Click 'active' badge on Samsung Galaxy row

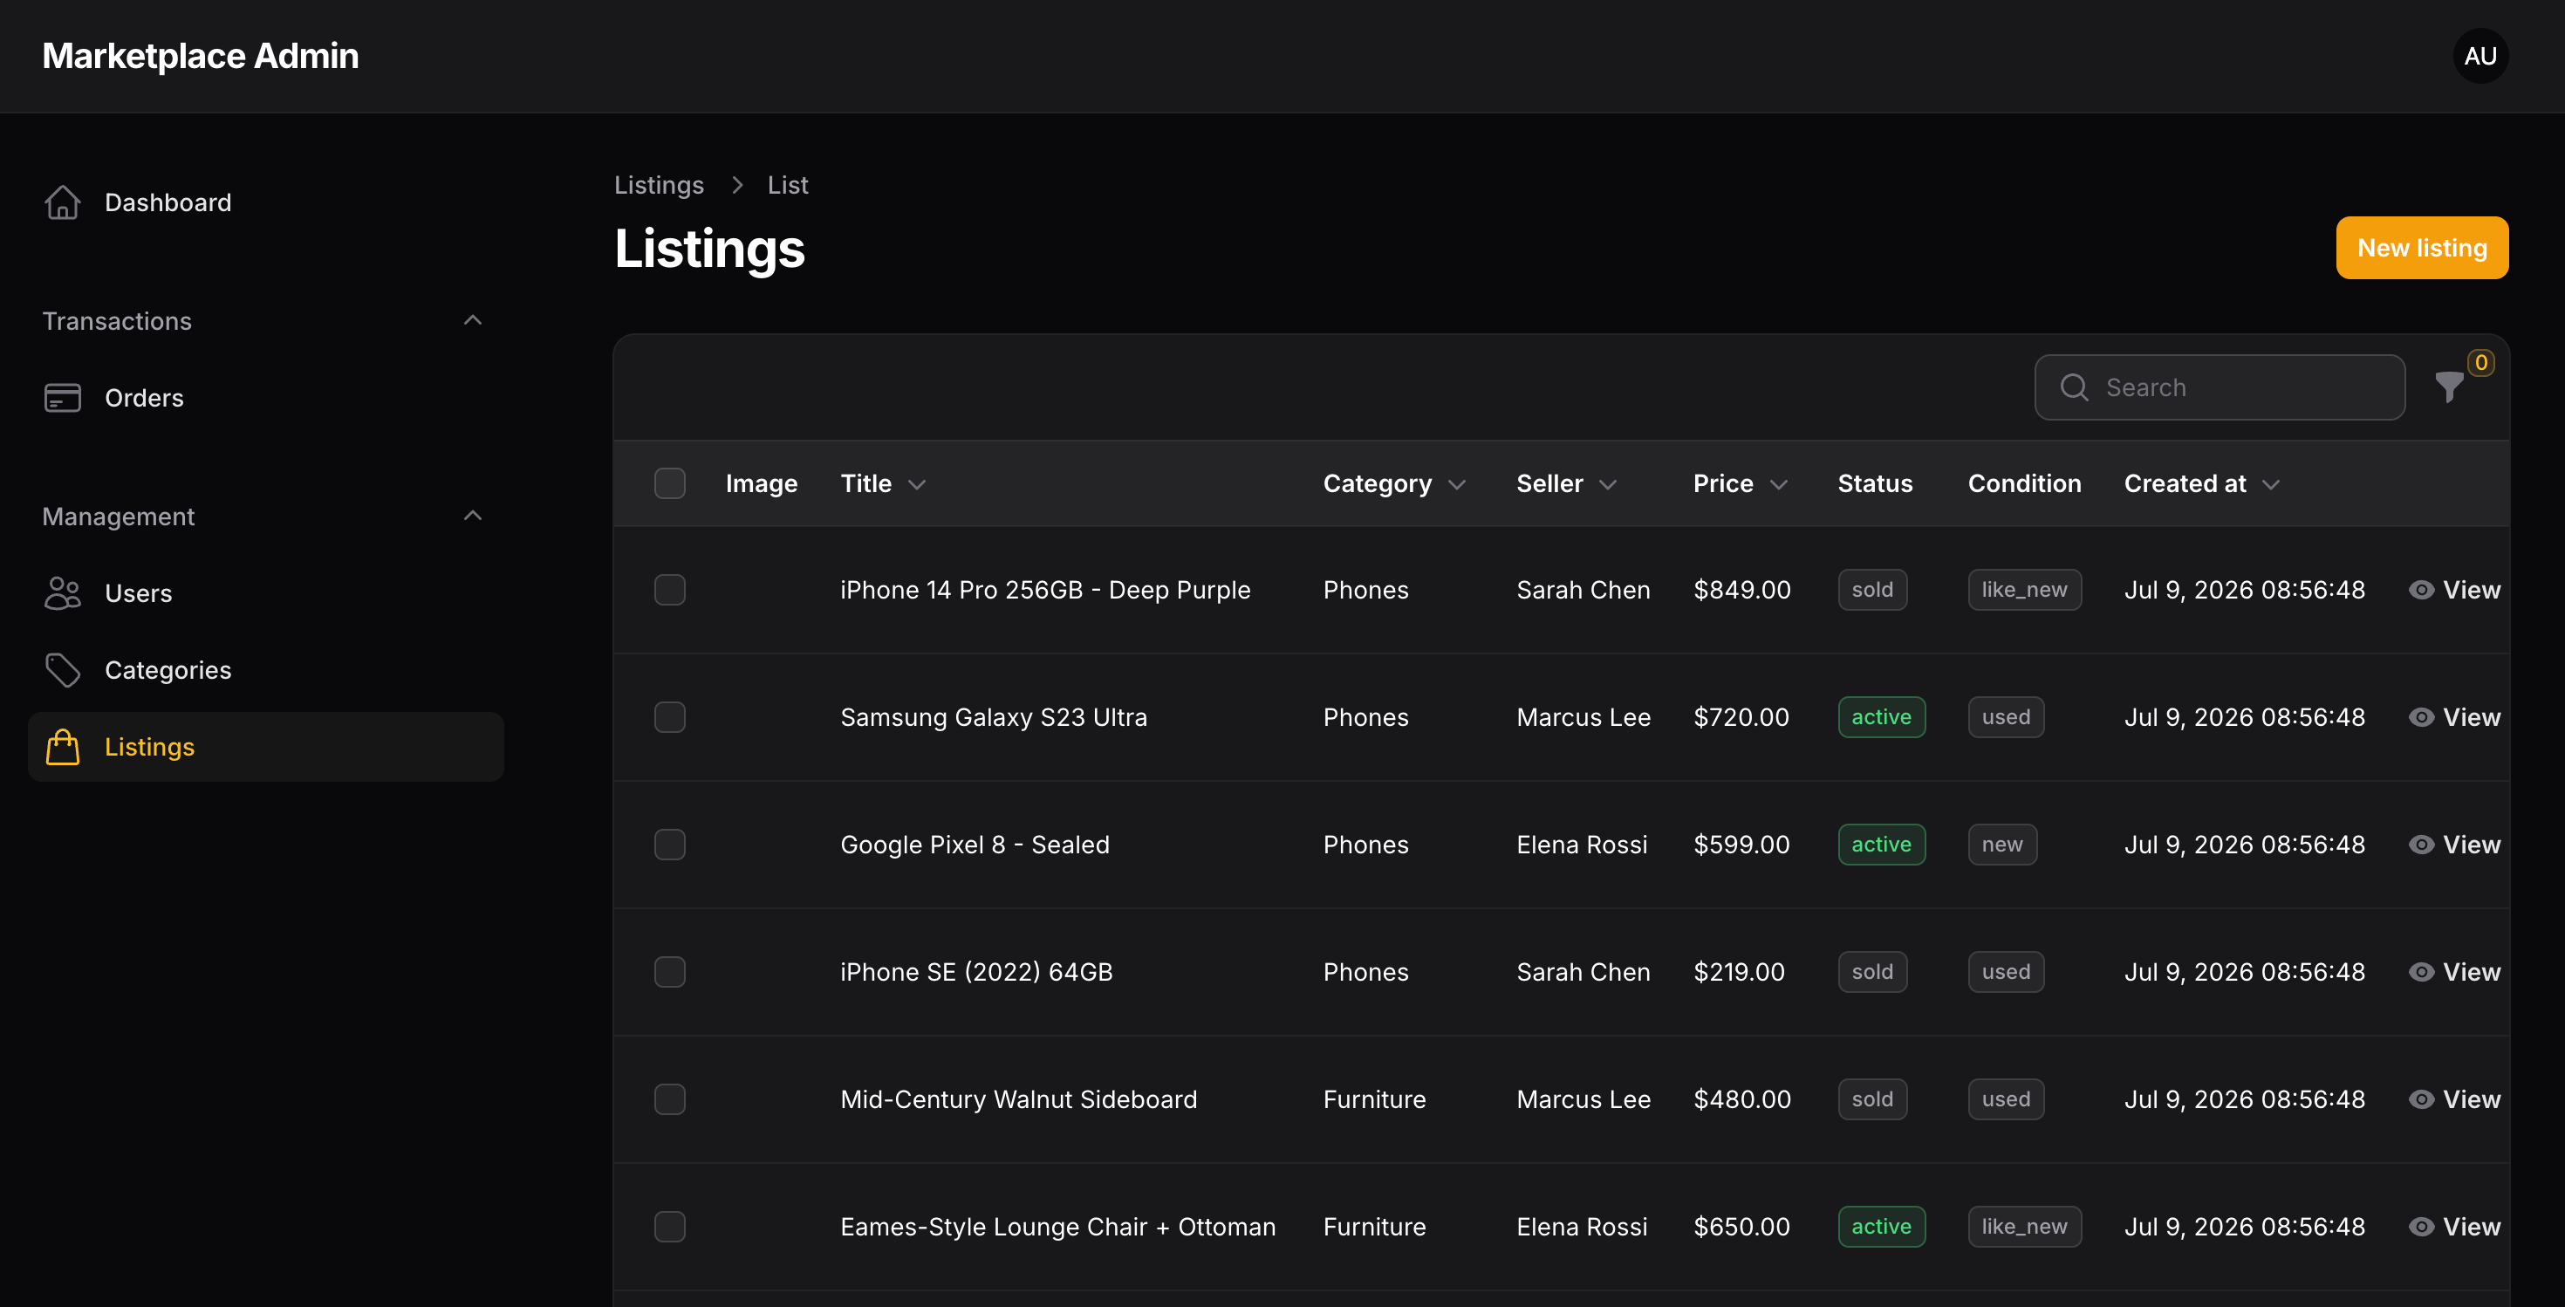click(1881, 716)
